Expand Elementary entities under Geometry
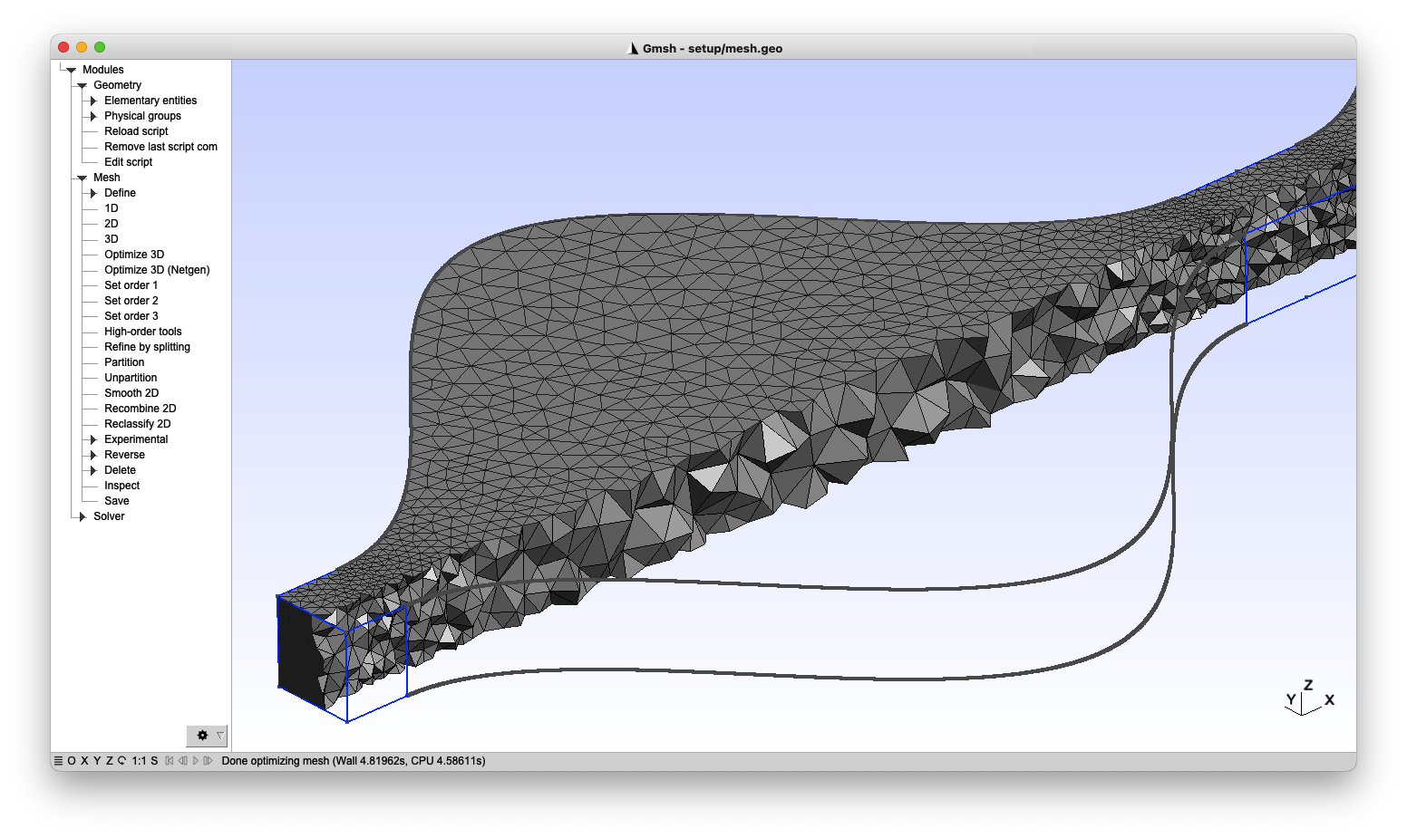The width and height of the screenshot is (1407, 838). (93, 101)
